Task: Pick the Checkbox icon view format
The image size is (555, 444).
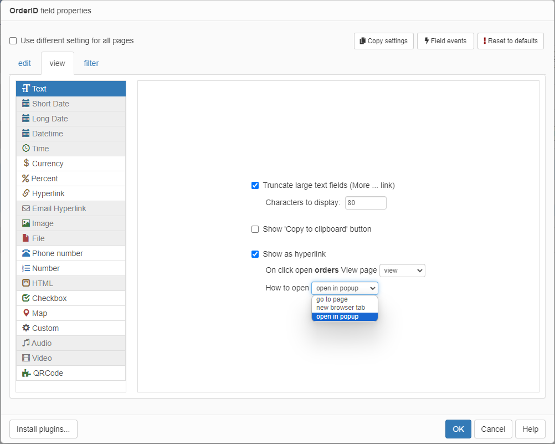Action: point(26,298)
